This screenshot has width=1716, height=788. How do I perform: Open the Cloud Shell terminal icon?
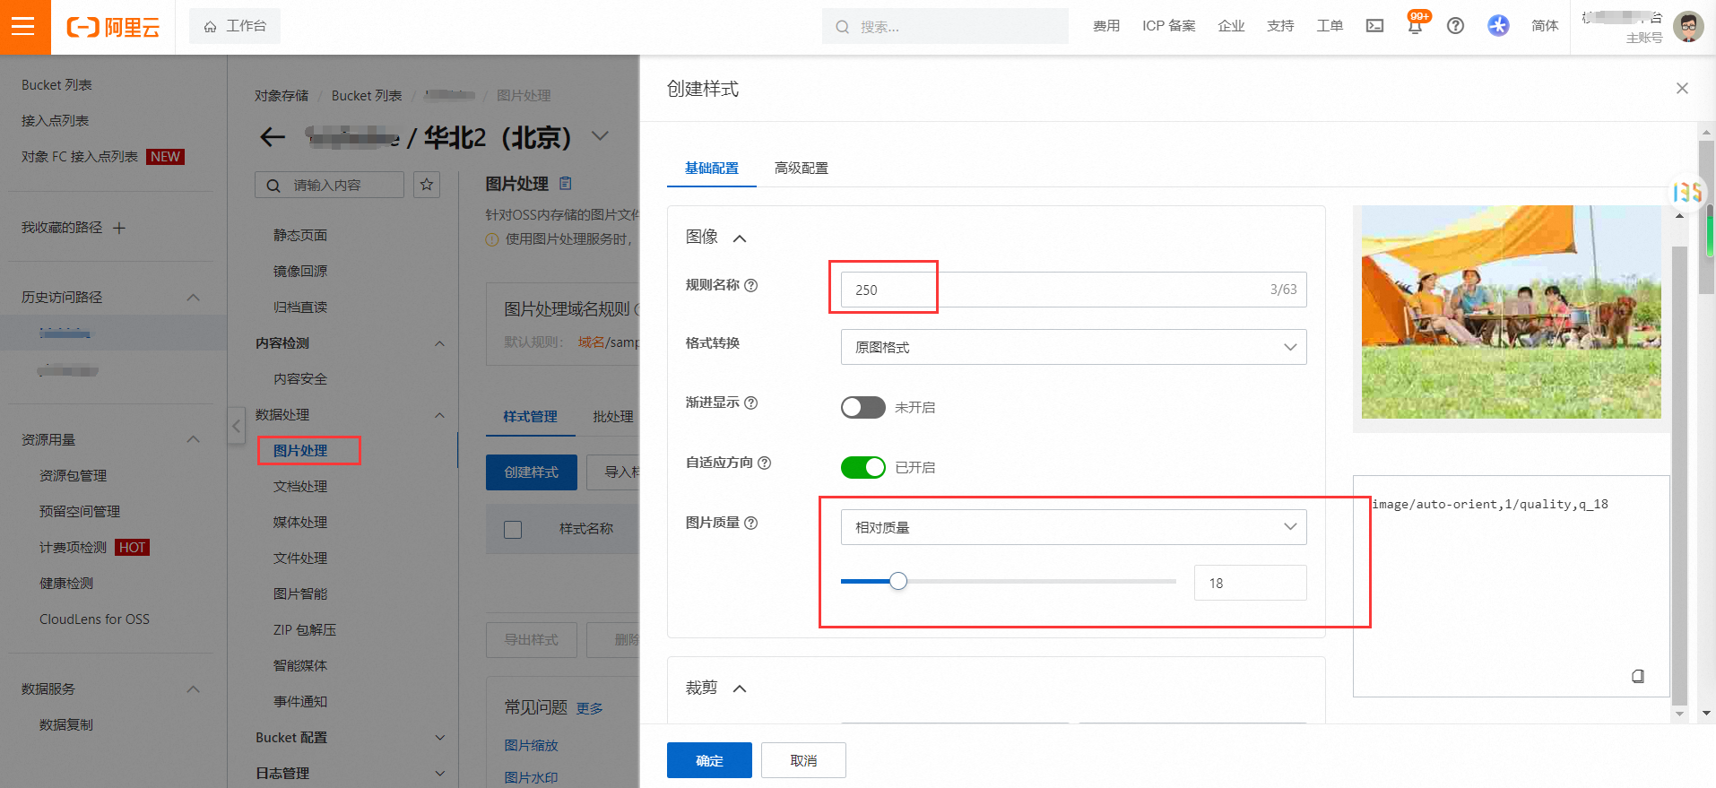(x=1374, y=26)
